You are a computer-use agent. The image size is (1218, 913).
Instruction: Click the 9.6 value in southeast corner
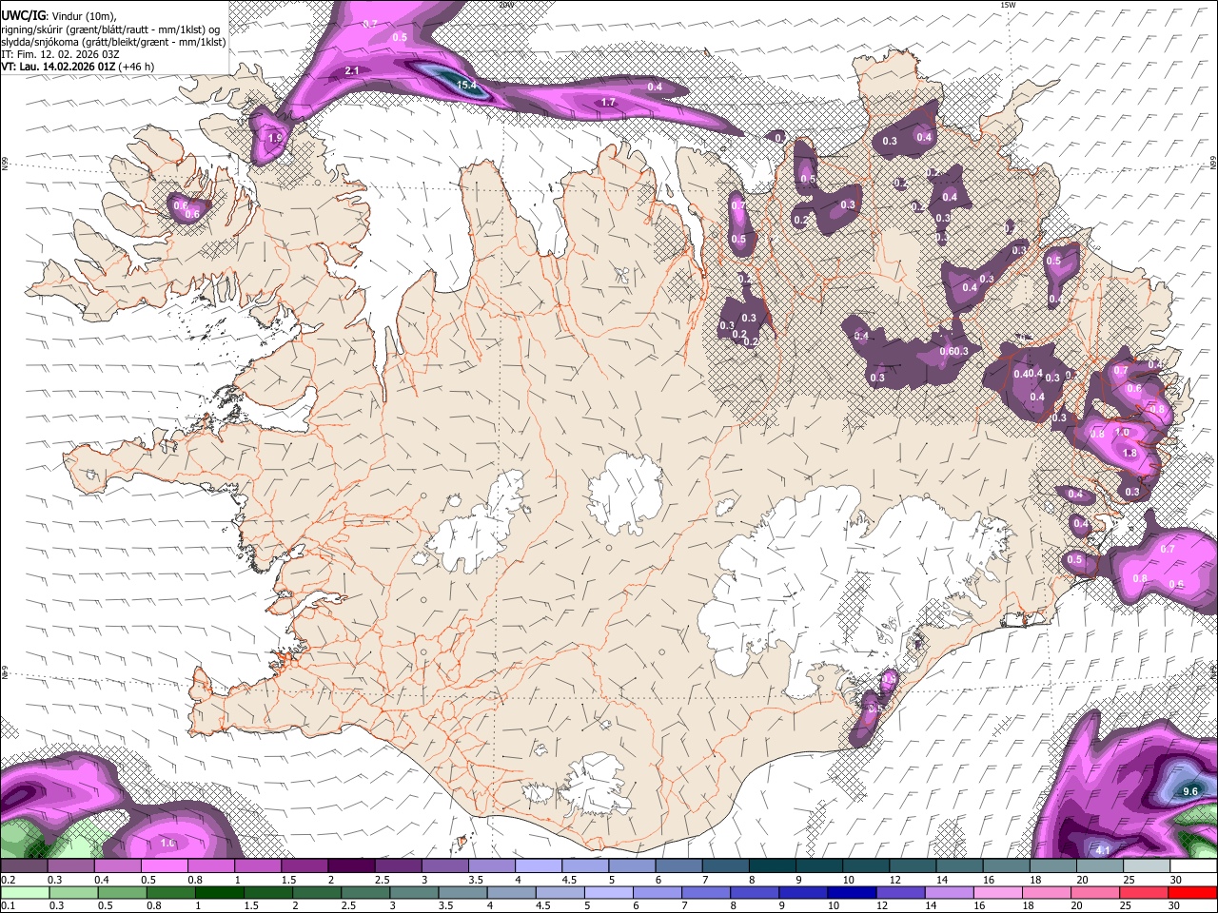coord(1189,791)
